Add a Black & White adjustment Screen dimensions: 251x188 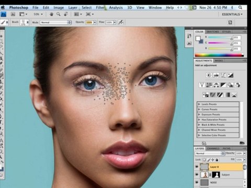(x=223, y=85)
